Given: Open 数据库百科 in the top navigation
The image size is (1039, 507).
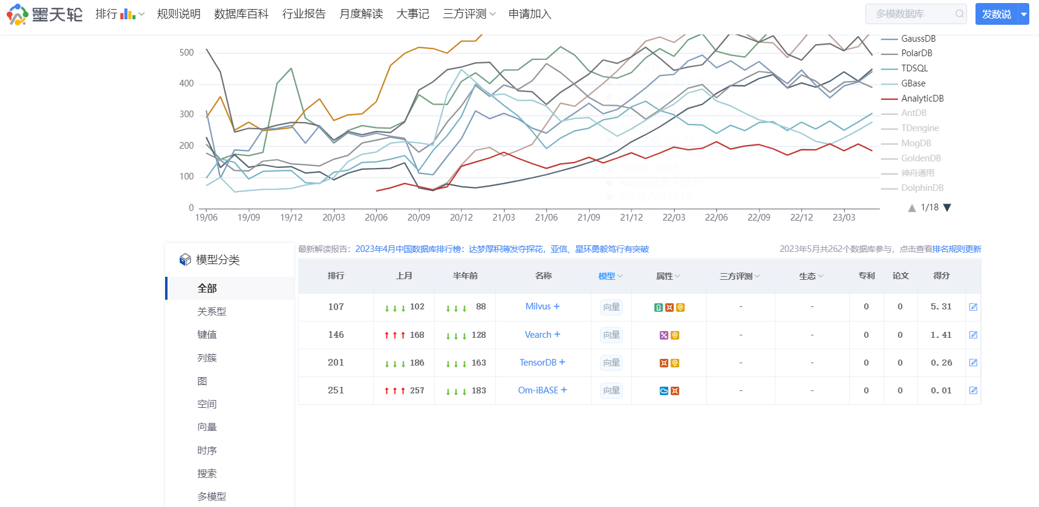Looking at the screenshot, I should coord(241,14).
